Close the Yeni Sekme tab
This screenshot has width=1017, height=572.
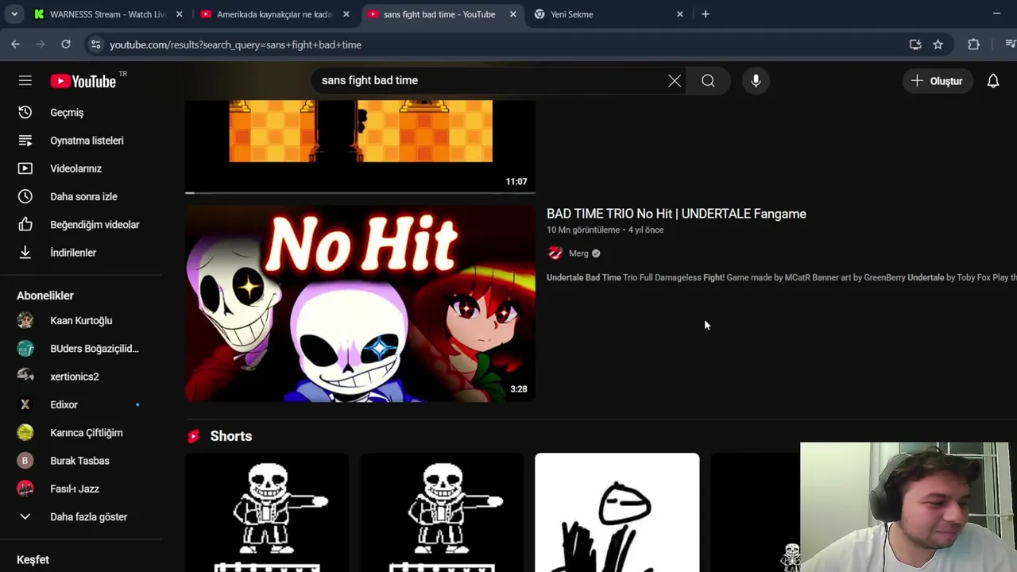680,14
